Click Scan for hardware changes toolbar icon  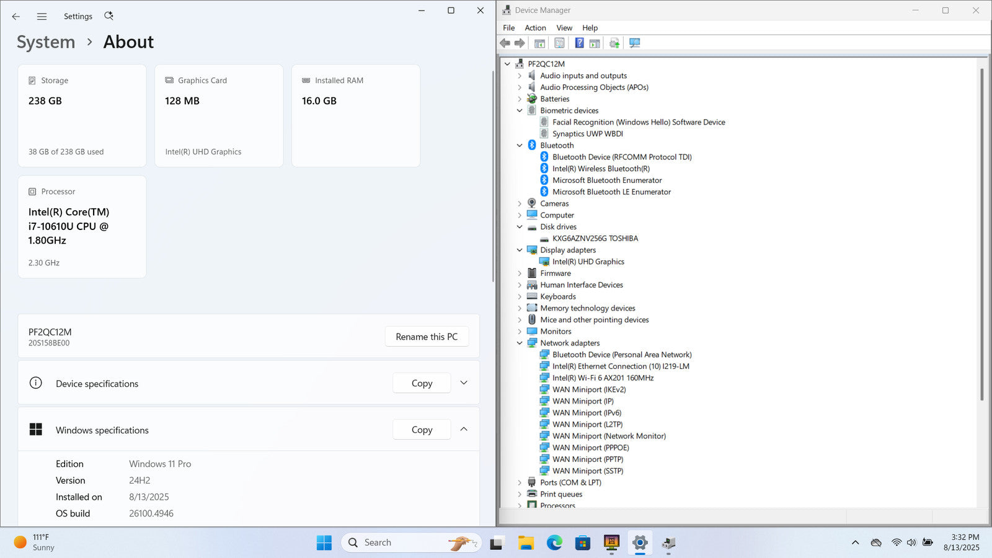click(634, 43)
